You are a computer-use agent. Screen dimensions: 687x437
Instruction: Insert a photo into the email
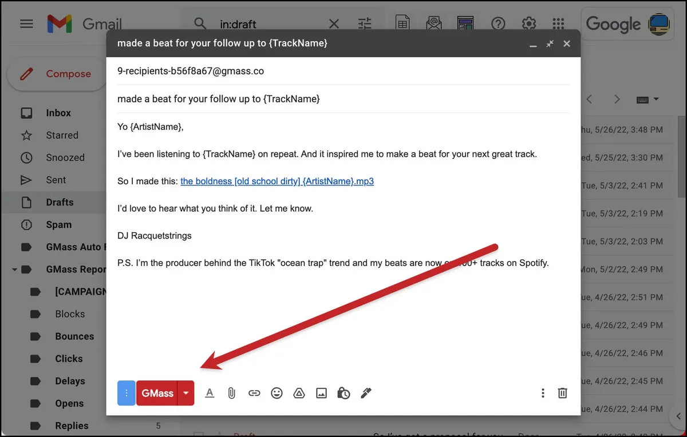pyautogui.click(x=321, y=393)
